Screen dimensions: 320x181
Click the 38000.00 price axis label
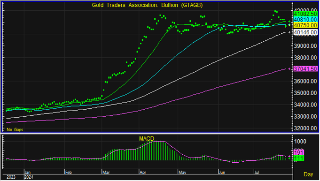click(305, 58)
